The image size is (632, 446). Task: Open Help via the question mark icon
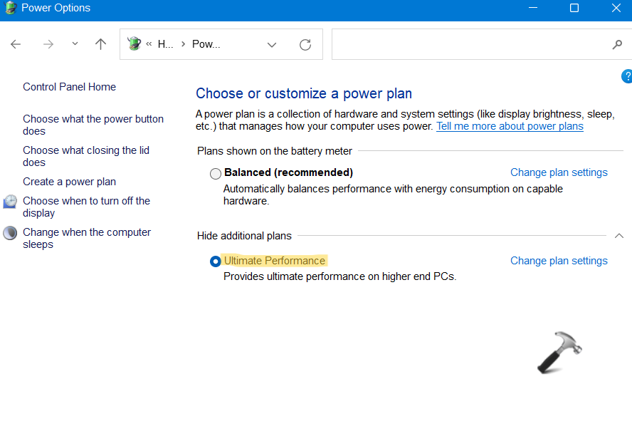627,76
